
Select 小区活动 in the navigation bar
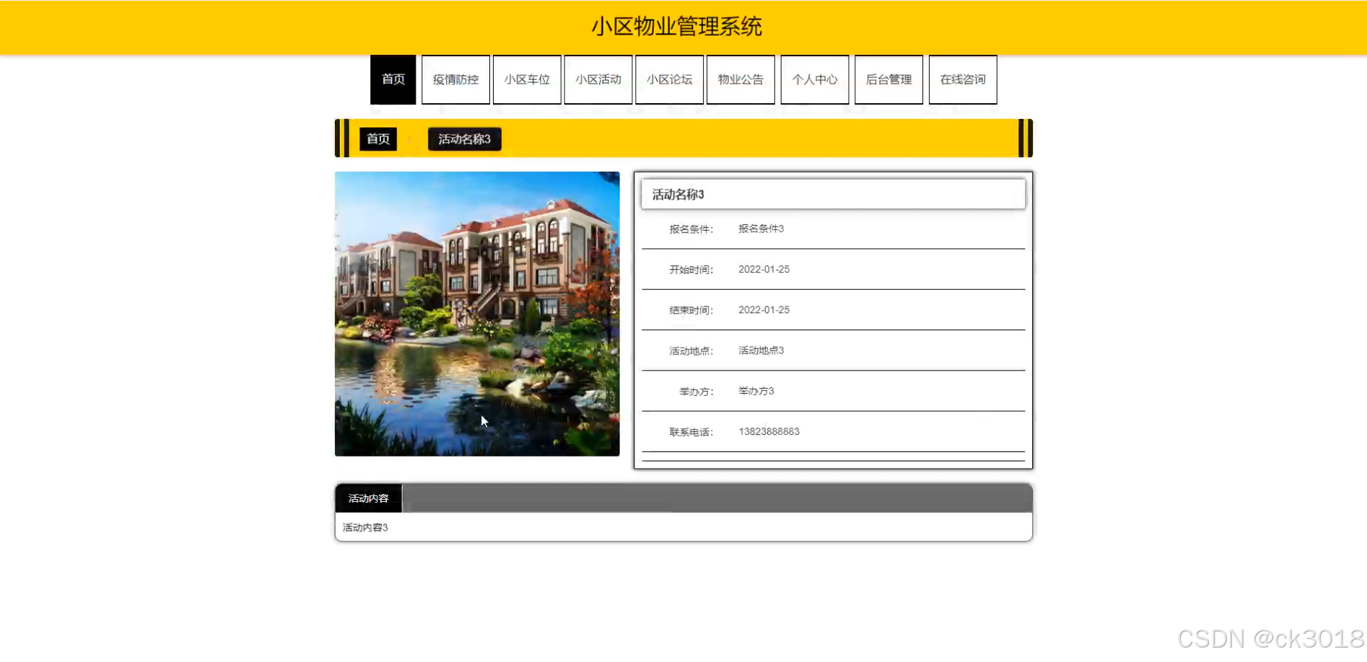pyautogui.click(x=598, y=79)
